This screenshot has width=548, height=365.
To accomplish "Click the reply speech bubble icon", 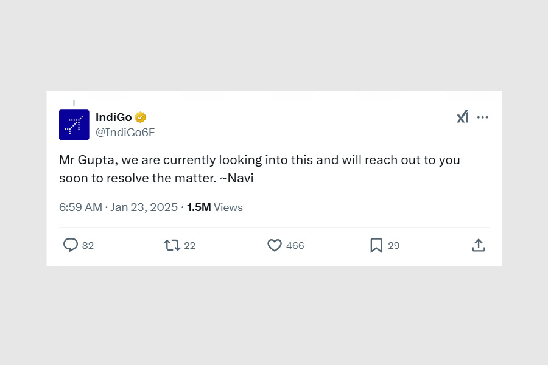I will point(71,245).
